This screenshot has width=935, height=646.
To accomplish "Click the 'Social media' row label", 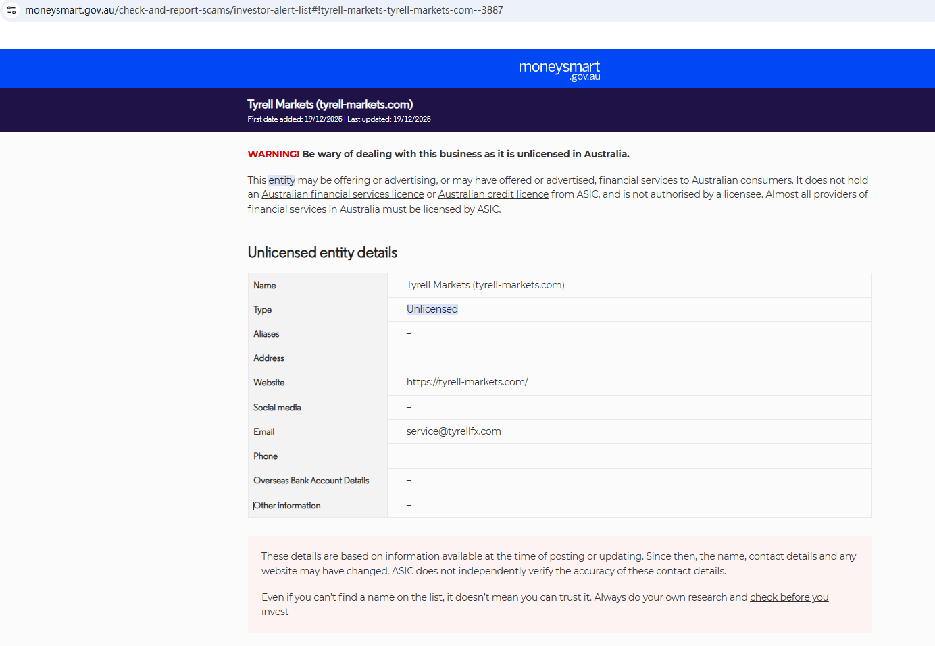I will (277, 408).
